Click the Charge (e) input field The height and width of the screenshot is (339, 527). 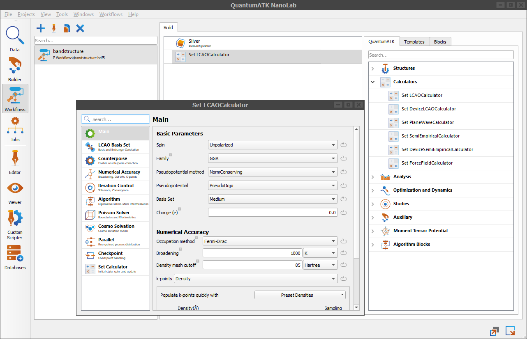pyautogui.click(x=273, y=213)
